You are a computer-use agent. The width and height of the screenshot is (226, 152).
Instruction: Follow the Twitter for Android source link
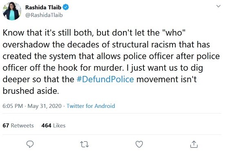(x=91, y=106)
